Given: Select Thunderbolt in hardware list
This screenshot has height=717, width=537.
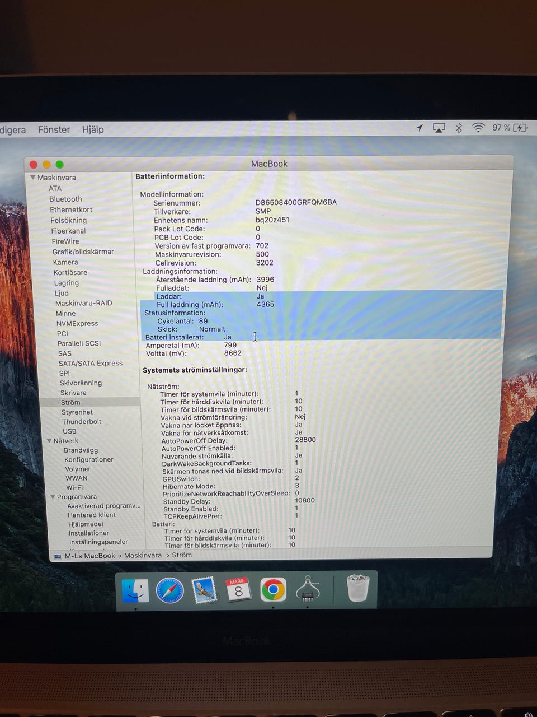Looking at the screenshot, I should point(82,422).
